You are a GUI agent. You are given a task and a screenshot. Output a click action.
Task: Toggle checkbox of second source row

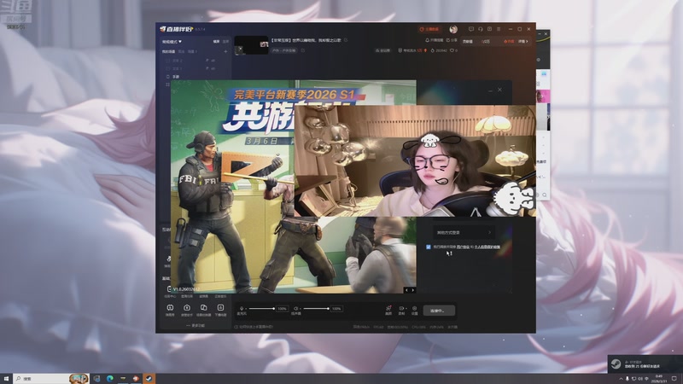click(167, 69)
